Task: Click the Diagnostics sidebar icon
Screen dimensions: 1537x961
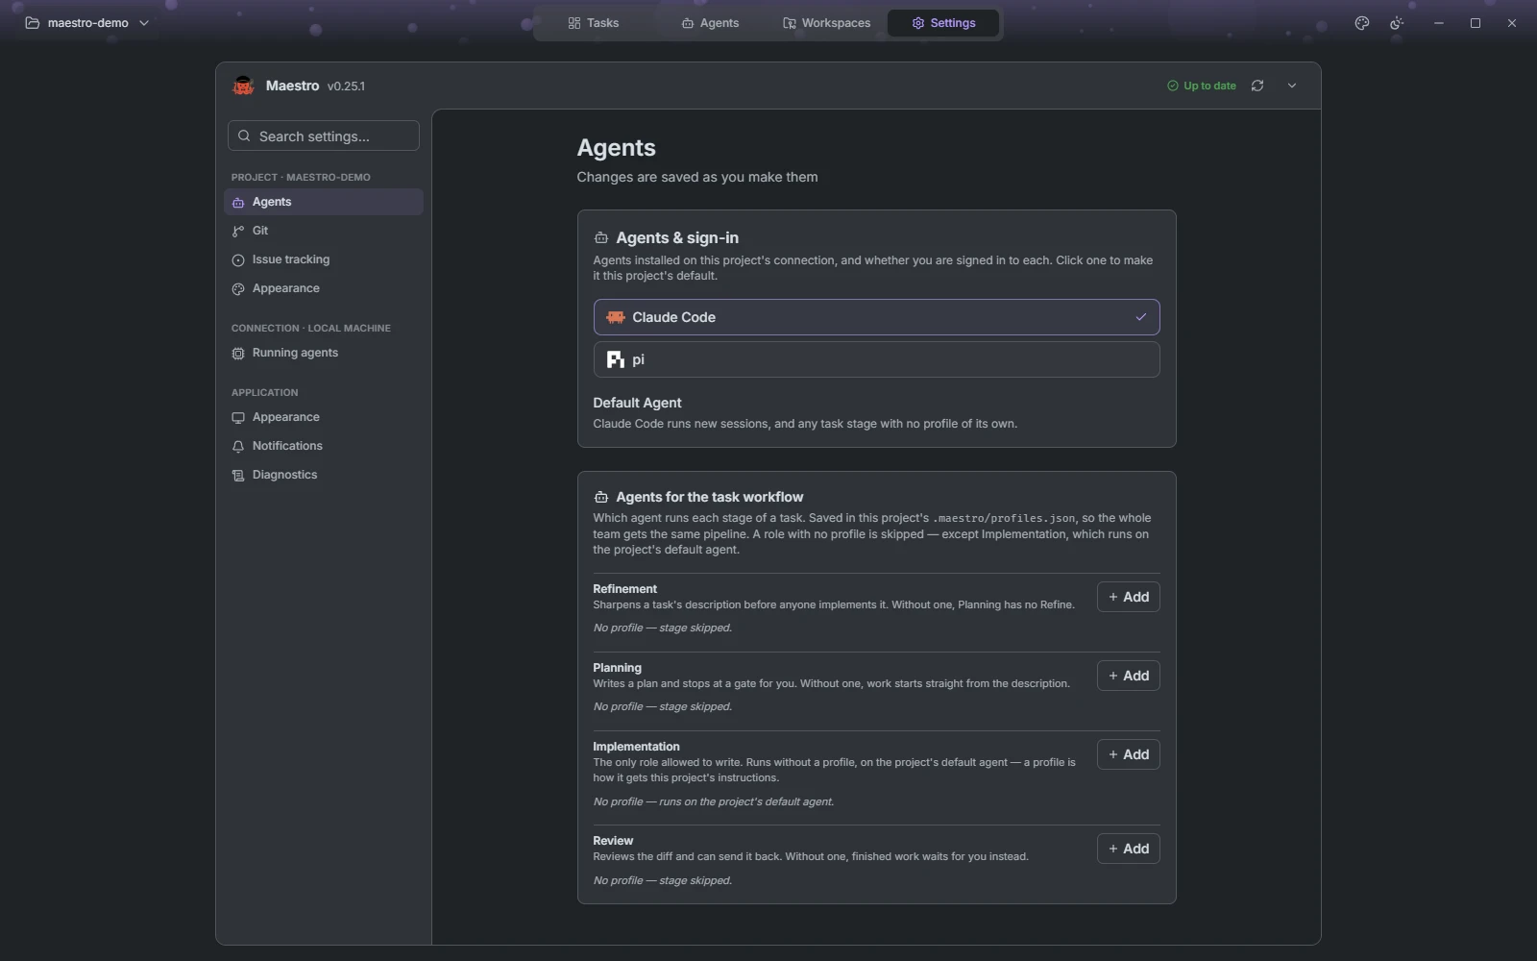Action: tap(238, 475)
